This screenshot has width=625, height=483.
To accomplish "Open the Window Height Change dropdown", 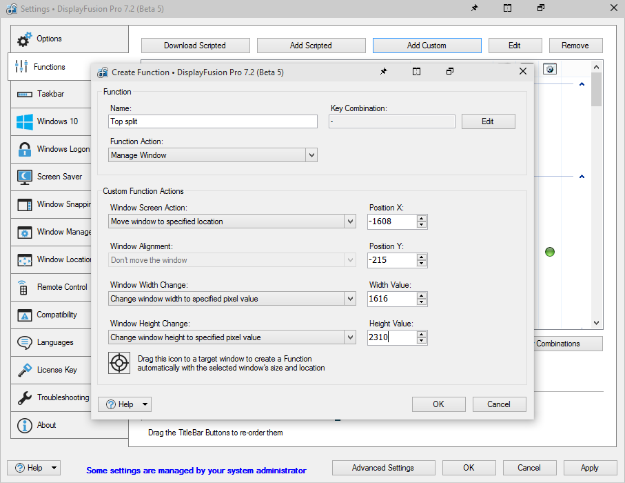I will coord(350,337).
